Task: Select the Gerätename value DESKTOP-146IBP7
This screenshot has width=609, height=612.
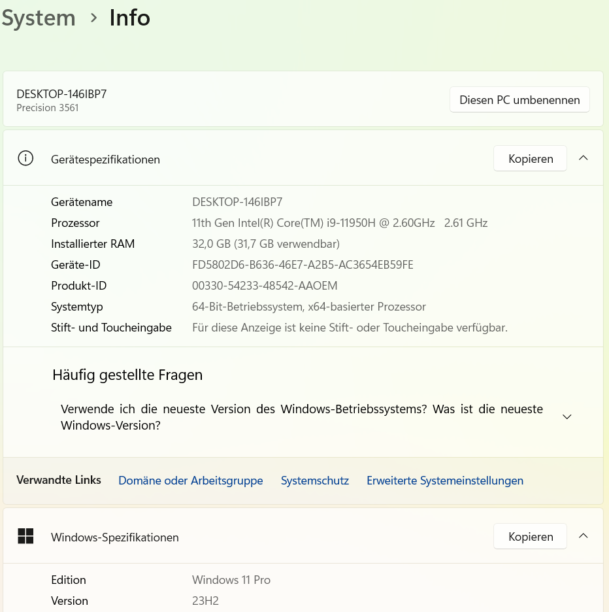Action: tap(237, 202)
